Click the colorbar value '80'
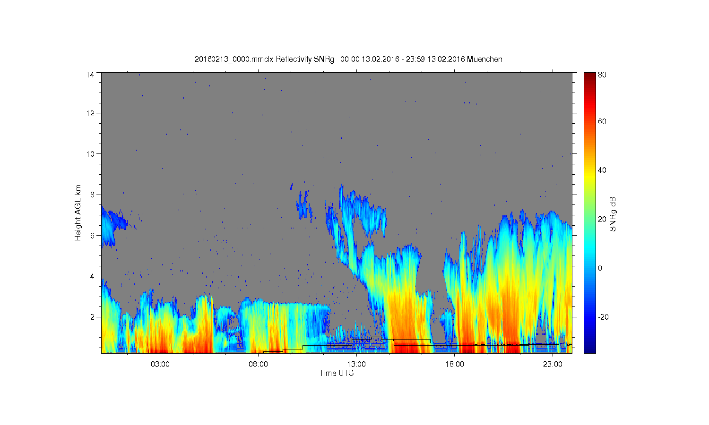The image size is (709, 425). point(602,75)
